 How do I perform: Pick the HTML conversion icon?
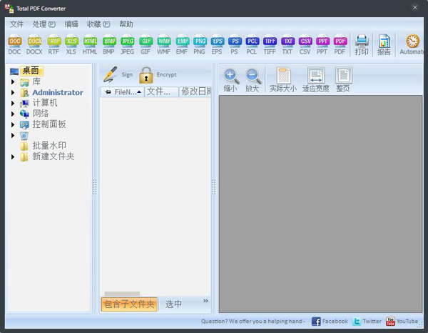pos(90,44)
